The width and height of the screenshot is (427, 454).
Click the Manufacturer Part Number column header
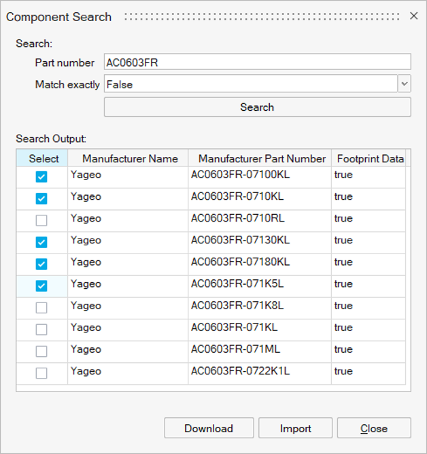click(261, 158)
